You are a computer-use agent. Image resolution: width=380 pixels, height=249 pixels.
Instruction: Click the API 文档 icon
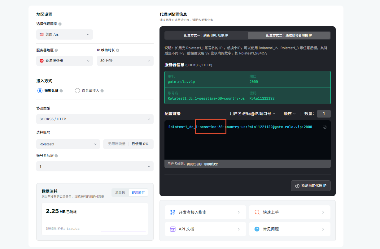pyautogui.click(x=173, y=229)
